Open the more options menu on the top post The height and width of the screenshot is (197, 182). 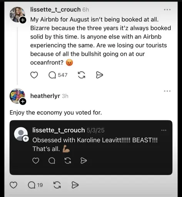[x=167, y=10]
